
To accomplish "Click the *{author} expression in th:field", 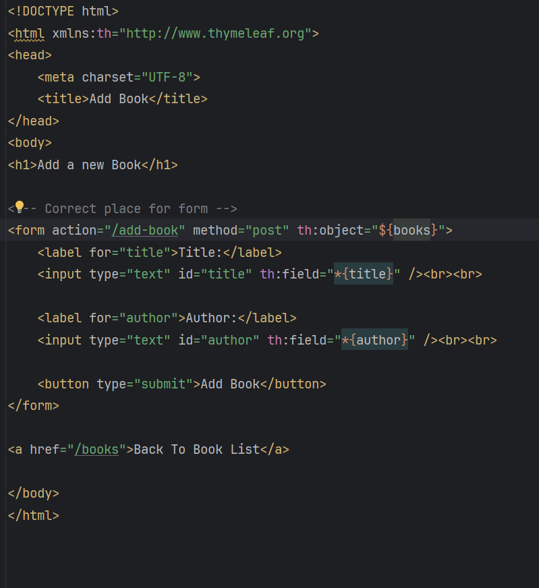I will pyautogui.click(x=374, y=340).
